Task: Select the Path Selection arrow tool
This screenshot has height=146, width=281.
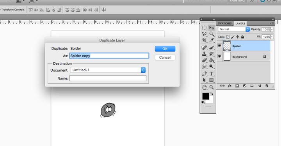Action: coord(204,80)
